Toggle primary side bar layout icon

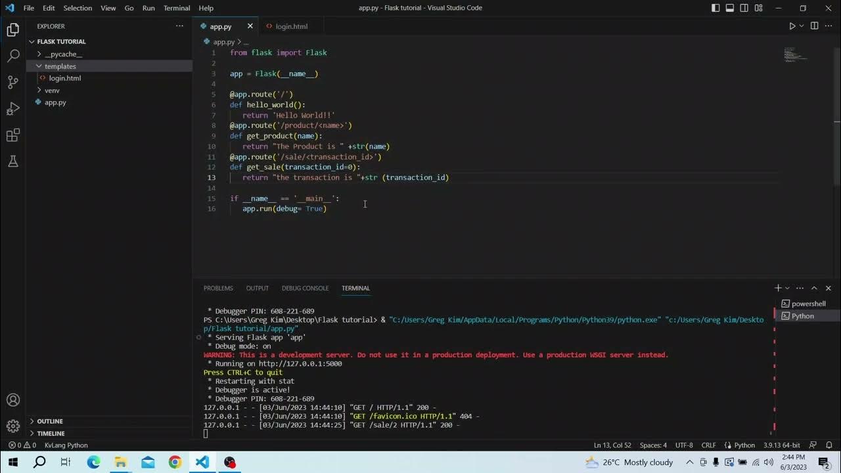716,8
